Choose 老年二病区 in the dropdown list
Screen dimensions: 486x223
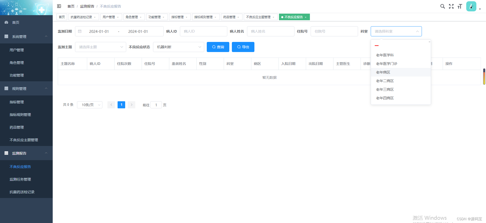401,81
